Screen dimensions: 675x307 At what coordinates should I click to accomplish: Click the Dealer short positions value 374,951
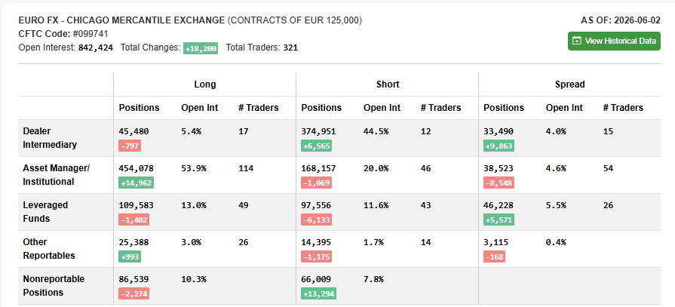[x=318, y=131]
